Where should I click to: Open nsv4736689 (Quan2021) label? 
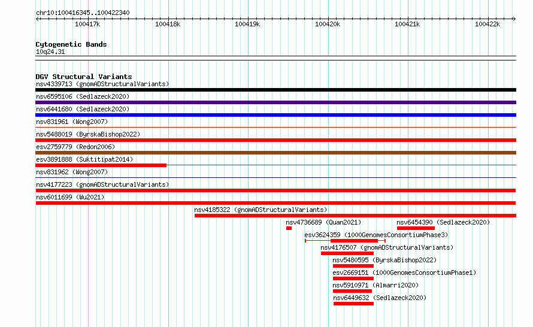(x=323, y=222)
